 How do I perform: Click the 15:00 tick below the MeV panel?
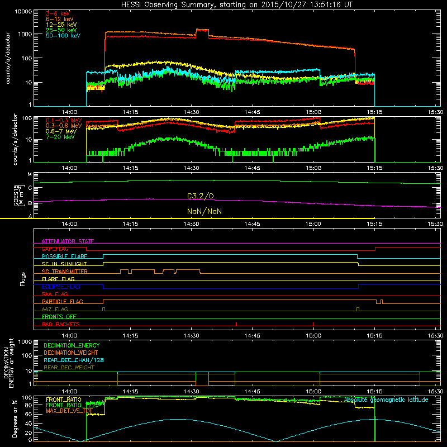click(x=313, y=168)
